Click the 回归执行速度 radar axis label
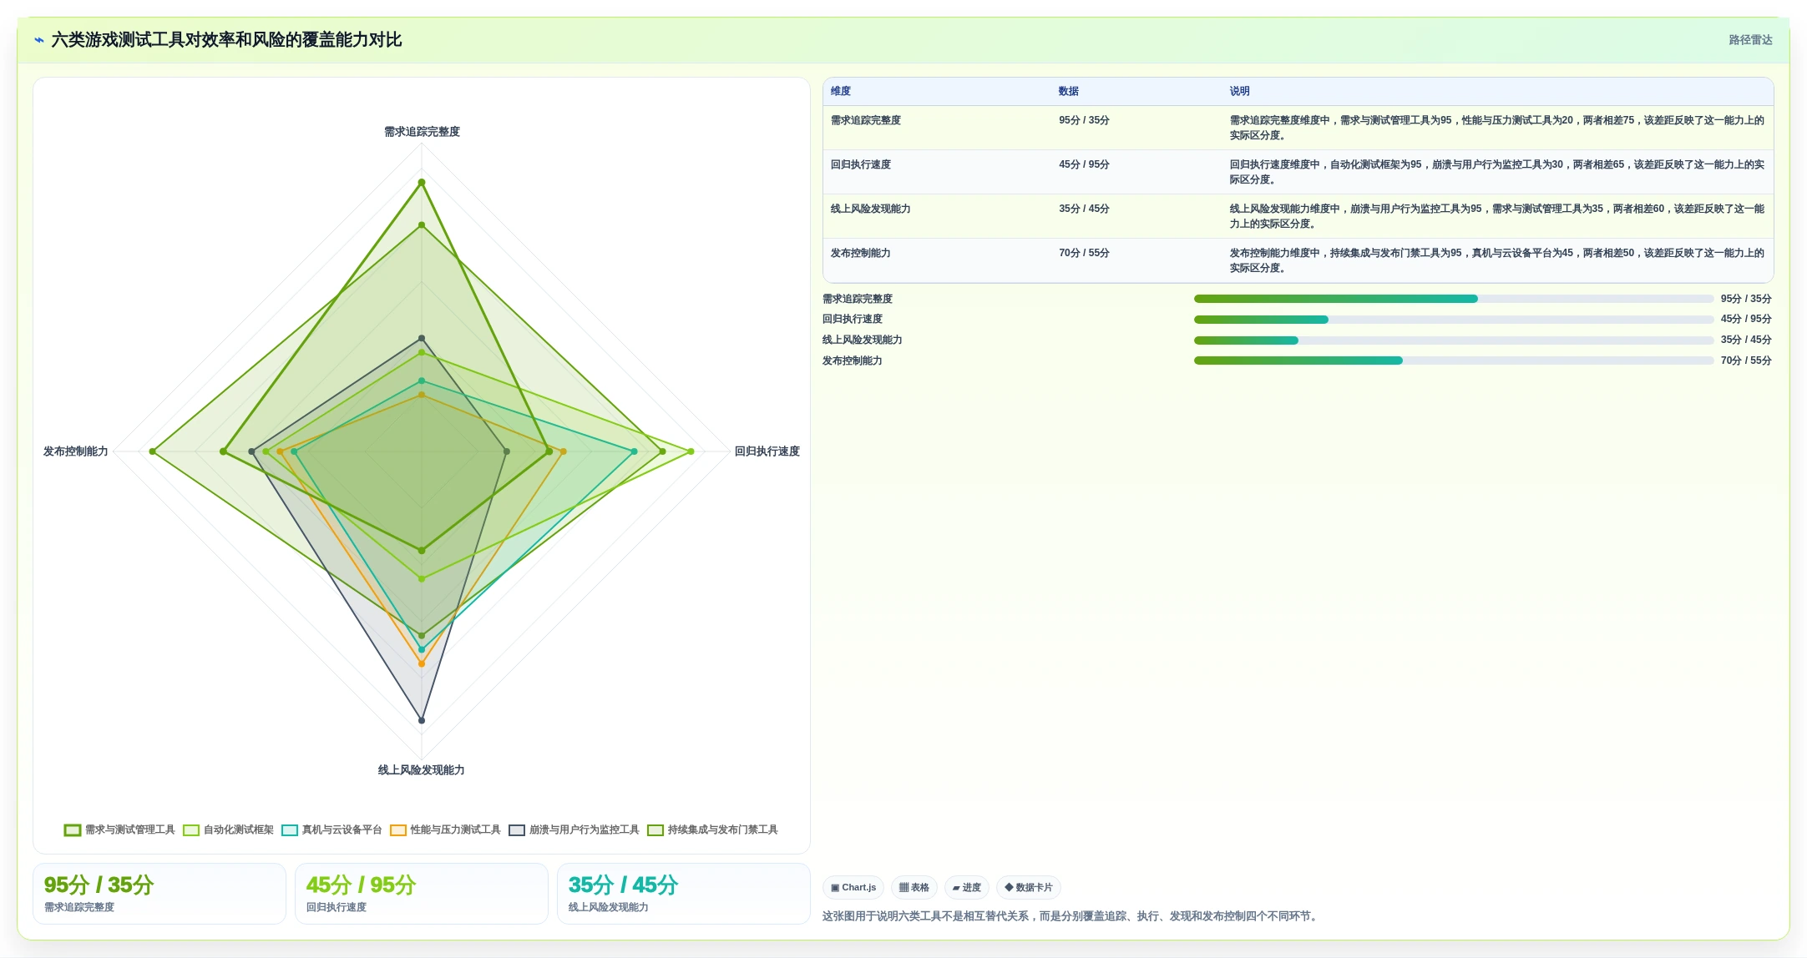Viewport: 1807px width, 958px height. pos(767,451)
